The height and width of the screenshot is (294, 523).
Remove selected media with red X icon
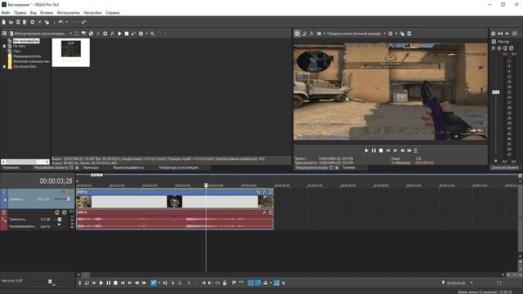click(x=98, y=33)
